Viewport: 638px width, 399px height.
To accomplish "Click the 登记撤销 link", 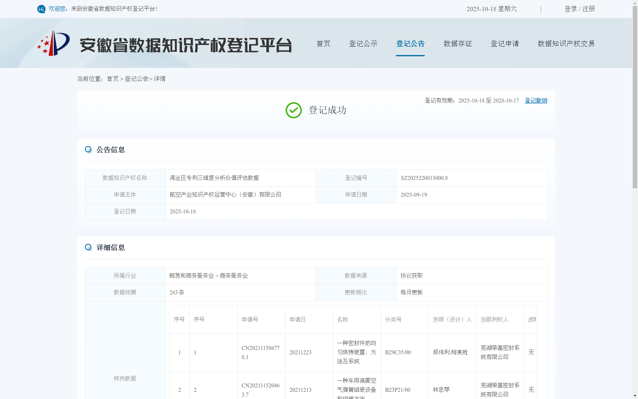I will 536,101.
